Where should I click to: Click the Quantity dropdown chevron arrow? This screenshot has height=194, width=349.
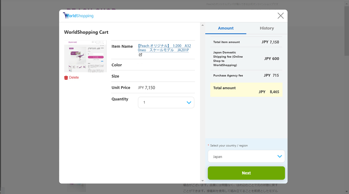coord(189,103)
